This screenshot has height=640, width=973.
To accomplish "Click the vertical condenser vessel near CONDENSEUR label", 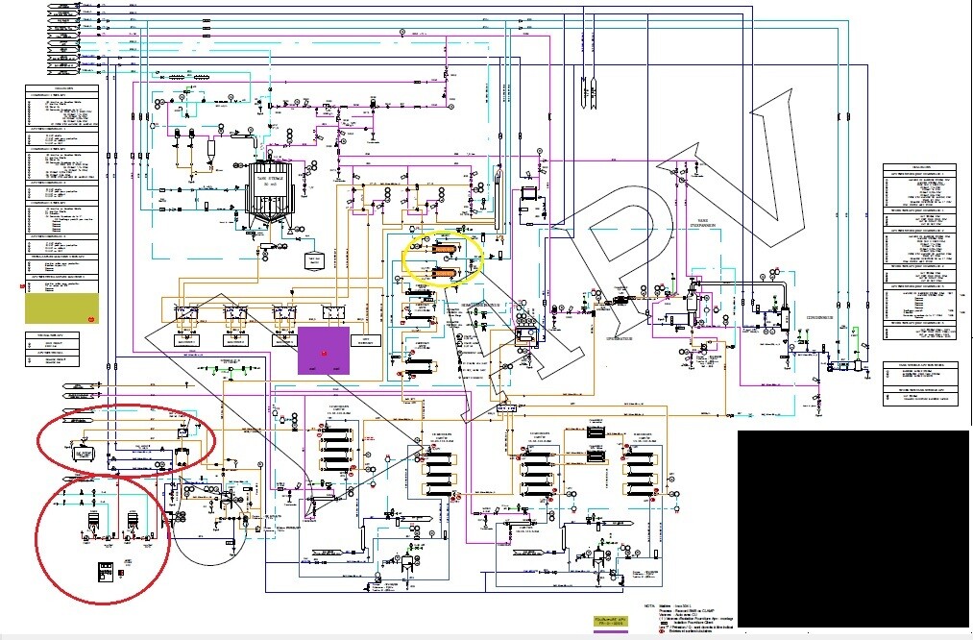I will (x=785, y=319).
